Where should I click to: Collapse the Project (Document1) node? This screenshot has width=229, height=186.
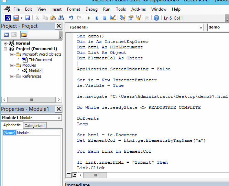pos(5,49)
